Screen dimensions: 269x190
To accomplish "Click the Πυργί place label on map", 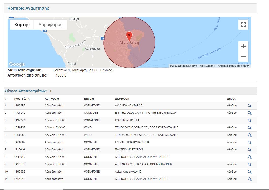I will pos(72,64).
